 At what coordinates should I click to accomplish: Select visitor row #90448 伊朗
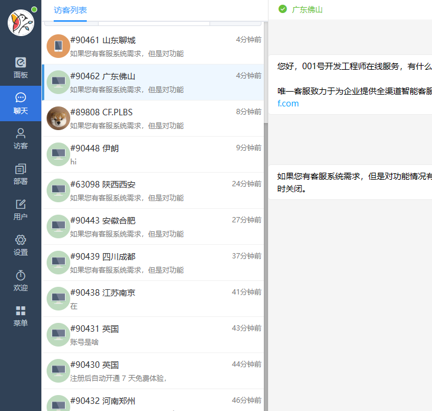(x=153, y=154)
